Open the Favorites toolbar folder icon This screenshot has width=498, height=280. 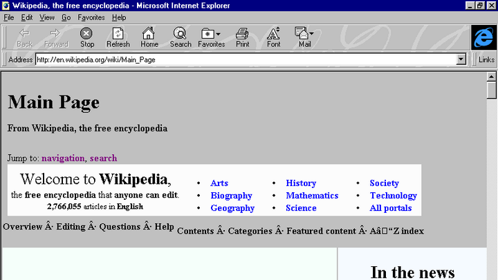pos(207,33)
